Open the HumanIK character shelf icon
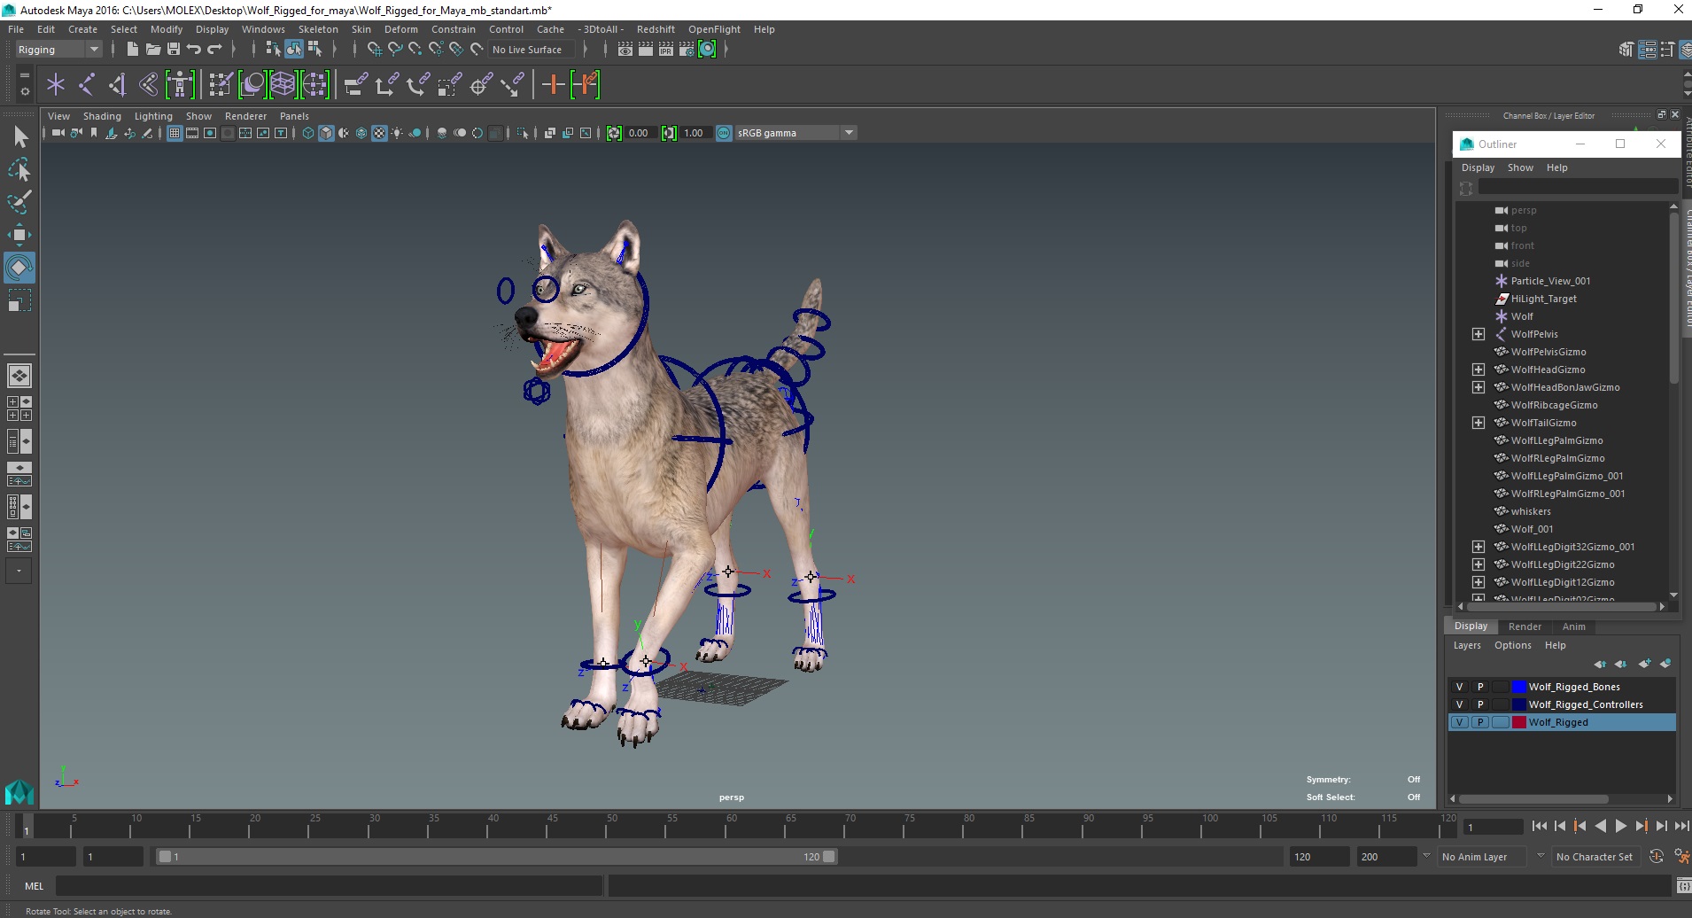1692x918 pixels. (180, 85)
